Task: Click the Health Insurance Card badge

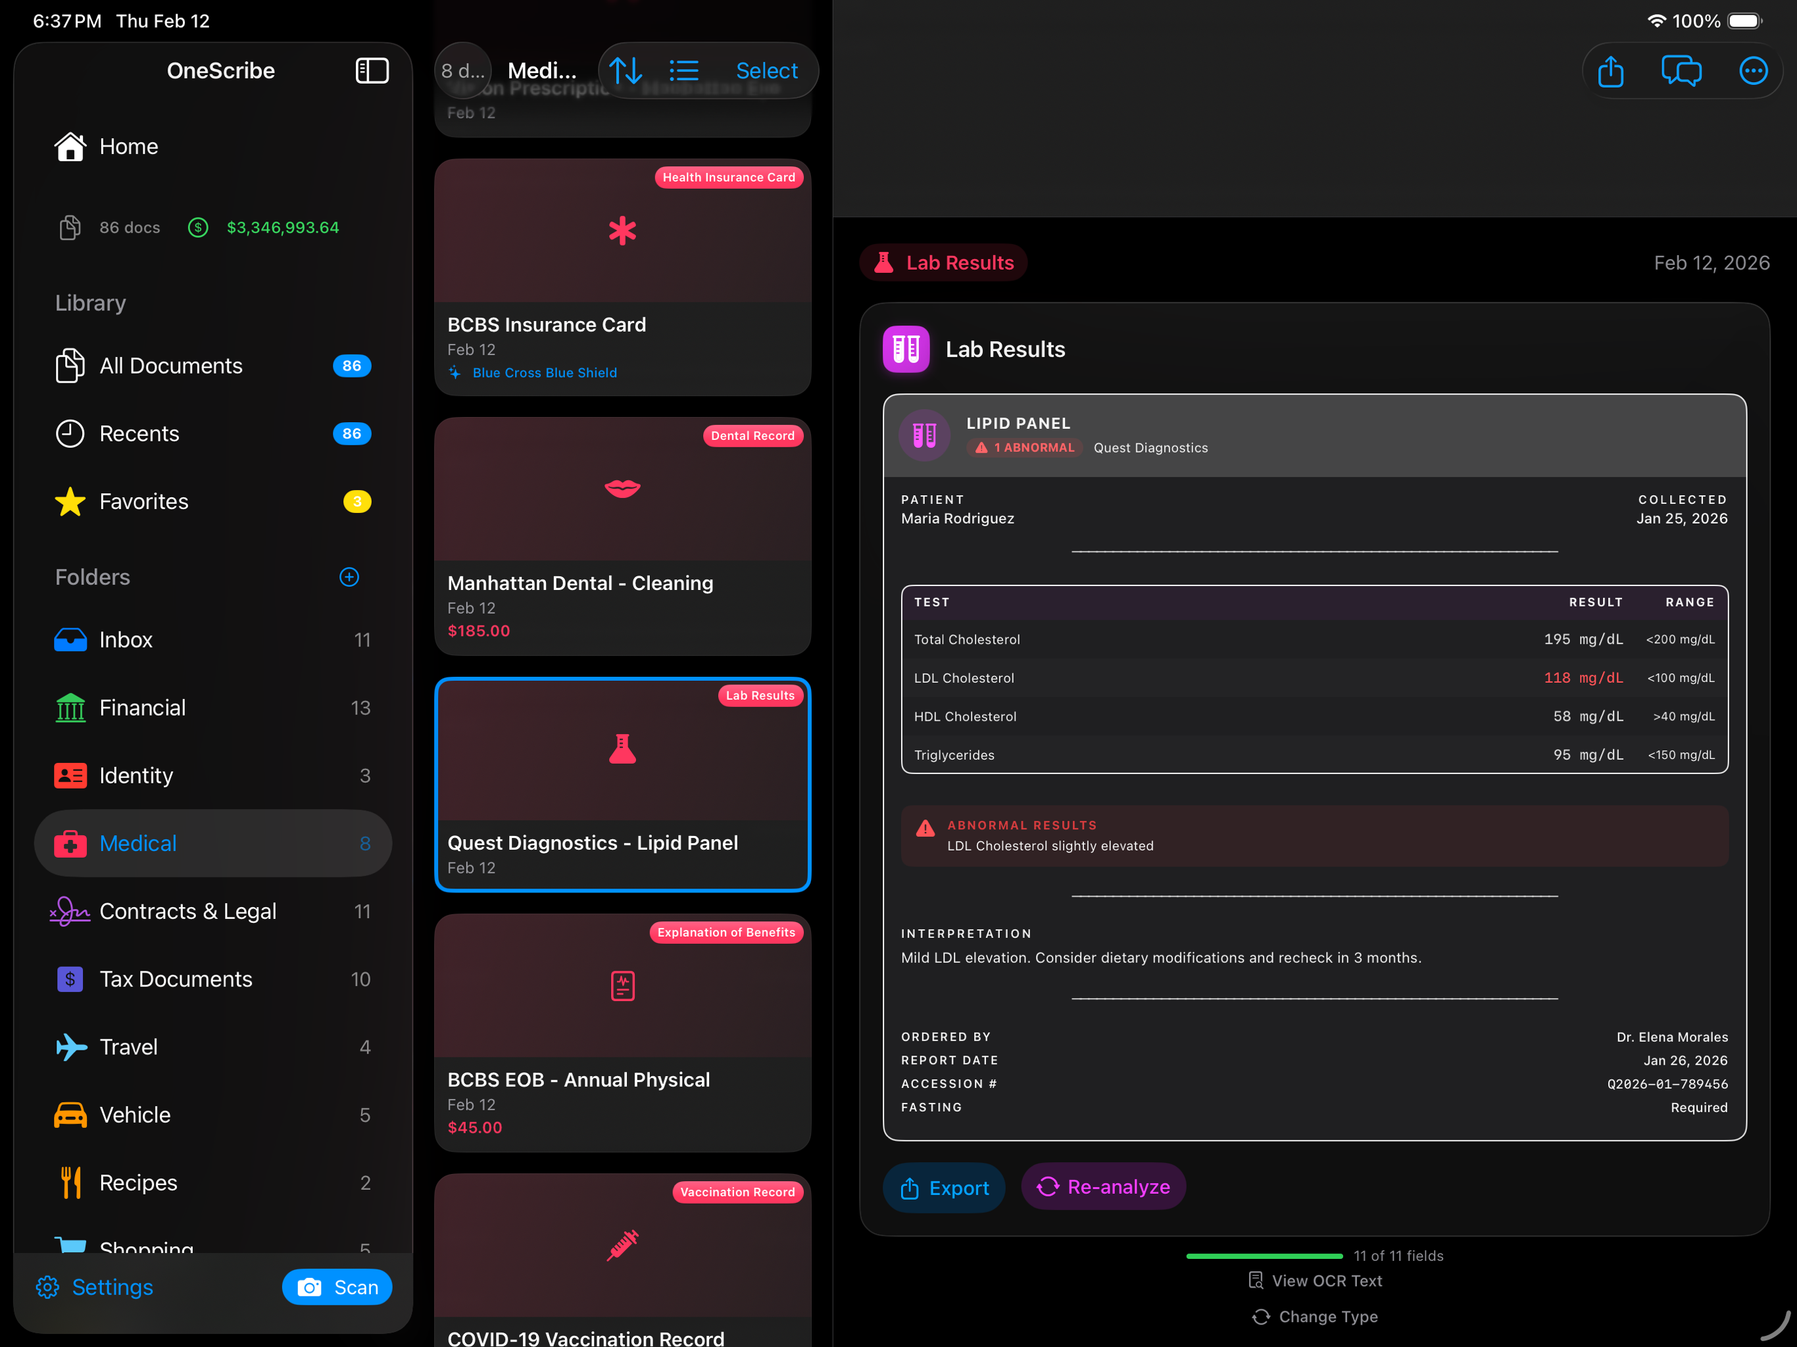Action: (x=729, y=177)
